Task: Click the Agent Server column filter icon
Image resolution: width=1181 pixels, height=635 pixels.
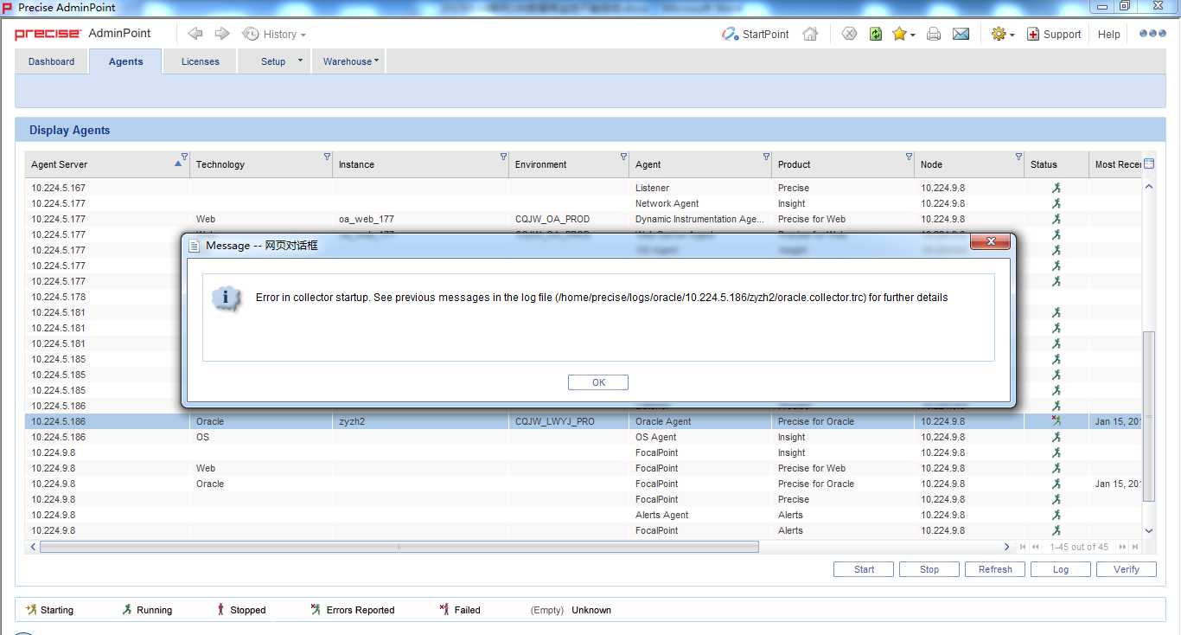Action: [x=184, y=157]
